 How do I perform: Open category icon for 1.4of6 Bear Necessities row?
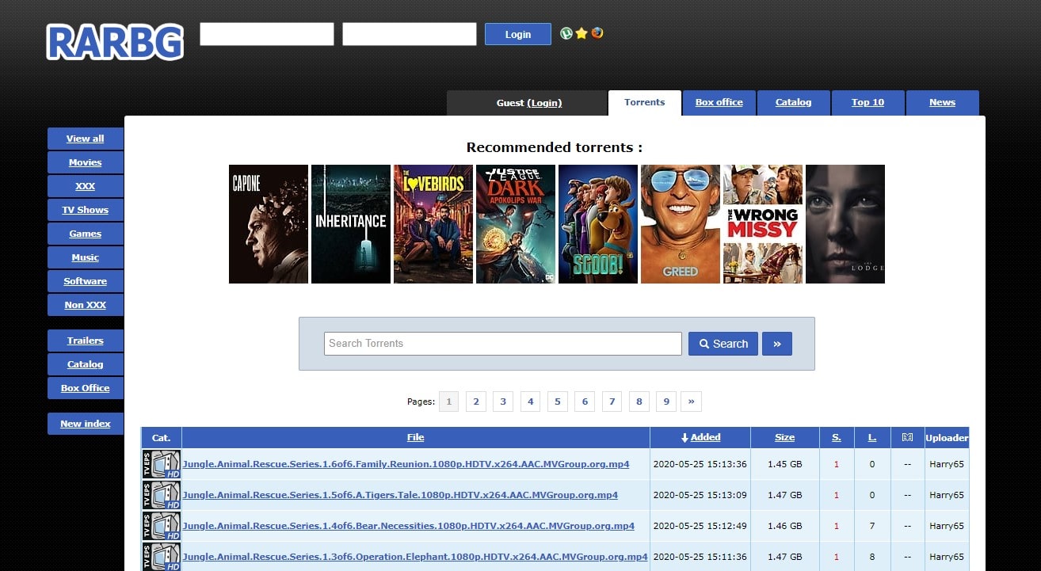click(x=162, y=526)
